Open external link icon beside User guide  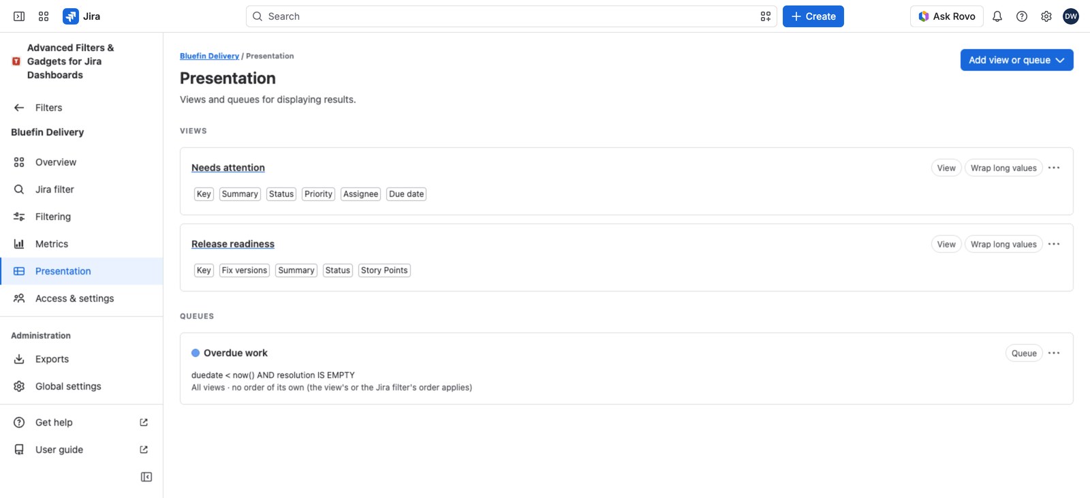144,450
